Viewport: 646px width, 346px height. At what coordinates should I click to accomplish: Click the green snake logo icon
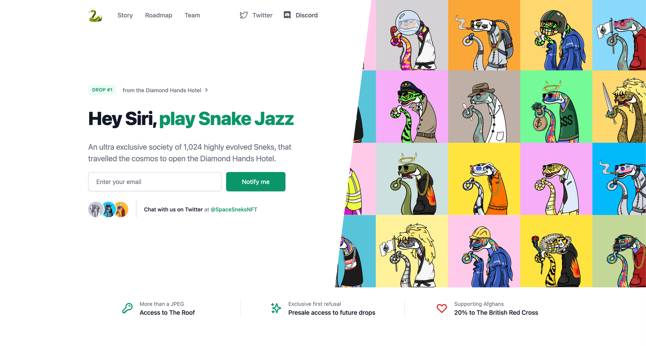pos(95,16)
